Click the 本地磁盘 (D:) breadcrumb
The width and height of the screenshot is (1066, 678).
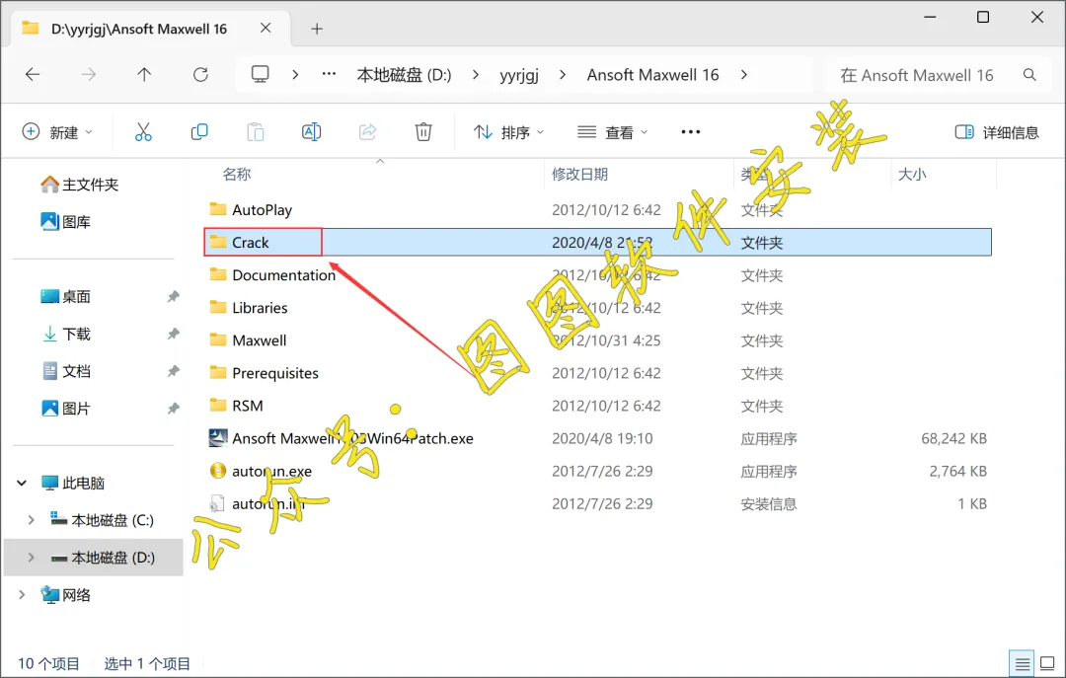(404, 75)
